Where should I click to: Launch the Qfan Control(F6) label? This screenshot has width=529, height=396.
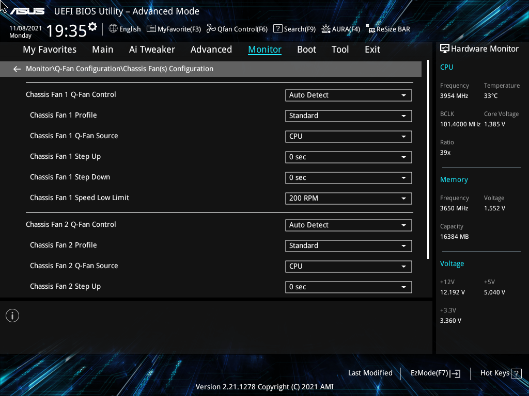(243, 29)
